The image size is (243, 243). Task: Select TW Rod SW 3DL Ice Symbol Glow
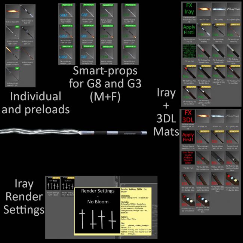coord(218,157)
